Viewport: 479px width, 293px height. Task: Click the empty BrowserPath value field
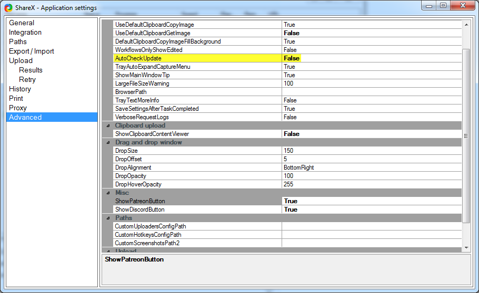[x=372, y=92]
